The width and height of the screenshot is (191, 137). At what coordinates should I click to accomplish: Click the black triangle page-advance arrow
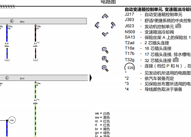tap(91, 78)
